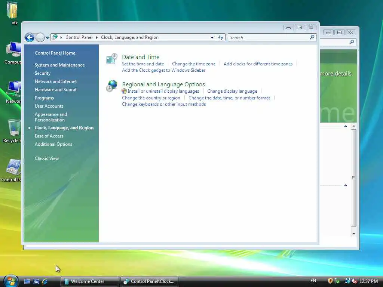This screenshot has width=383, height=287.
Task: Select the Control Panel desktop icon
Action: point(14,167)
